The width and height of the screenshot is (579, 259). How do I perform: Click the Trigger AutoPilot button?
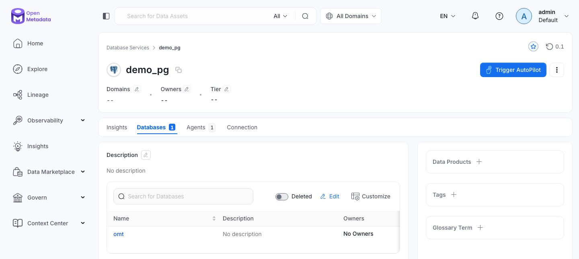click(513, 70)
